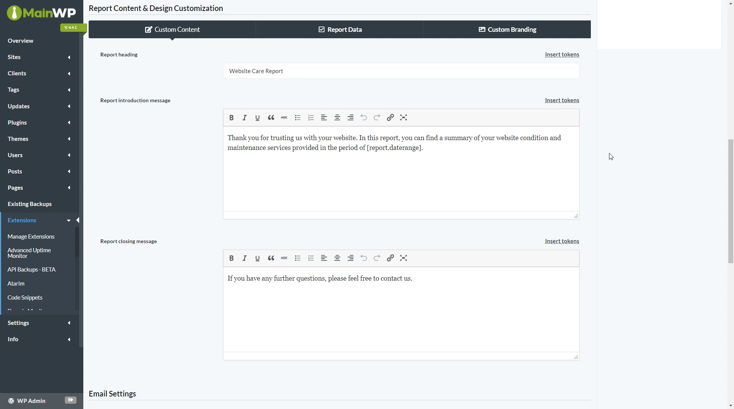The height and width of the screenshot is (409, 734).
Task: Click Align center icon in introduction message editor
Action: 337,117
